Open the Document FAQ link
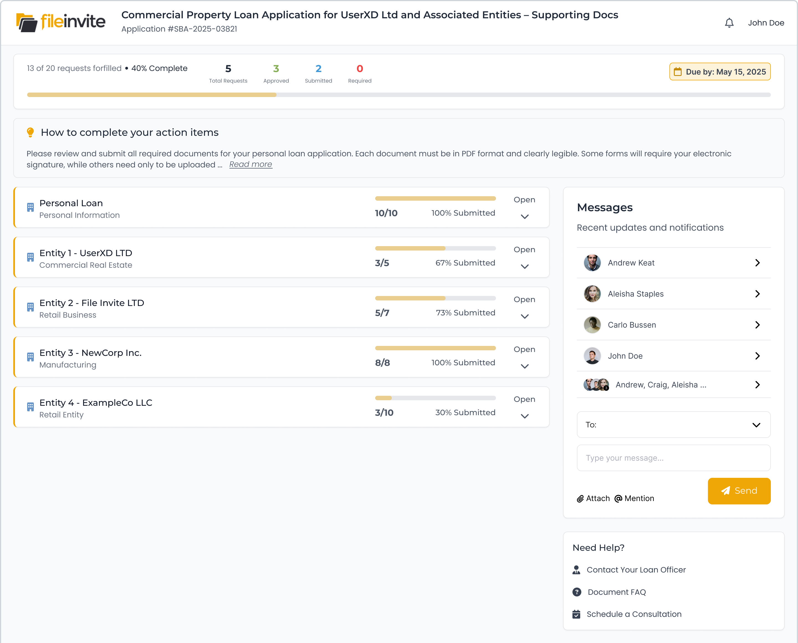798x643 pixels. click(617, 592)
